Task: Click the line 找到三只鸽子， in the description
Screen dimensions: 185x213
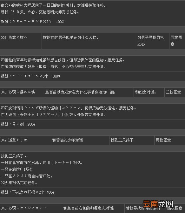Action: click(13, 156)
